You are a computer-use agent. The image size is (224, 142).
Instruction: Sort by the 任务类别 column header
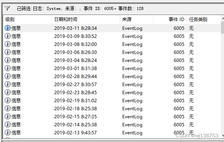click(204, 20)
